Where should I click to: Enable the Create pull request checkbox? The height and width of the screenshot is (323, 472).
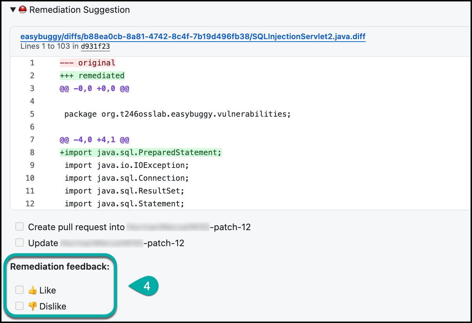(x=20, y=227)
